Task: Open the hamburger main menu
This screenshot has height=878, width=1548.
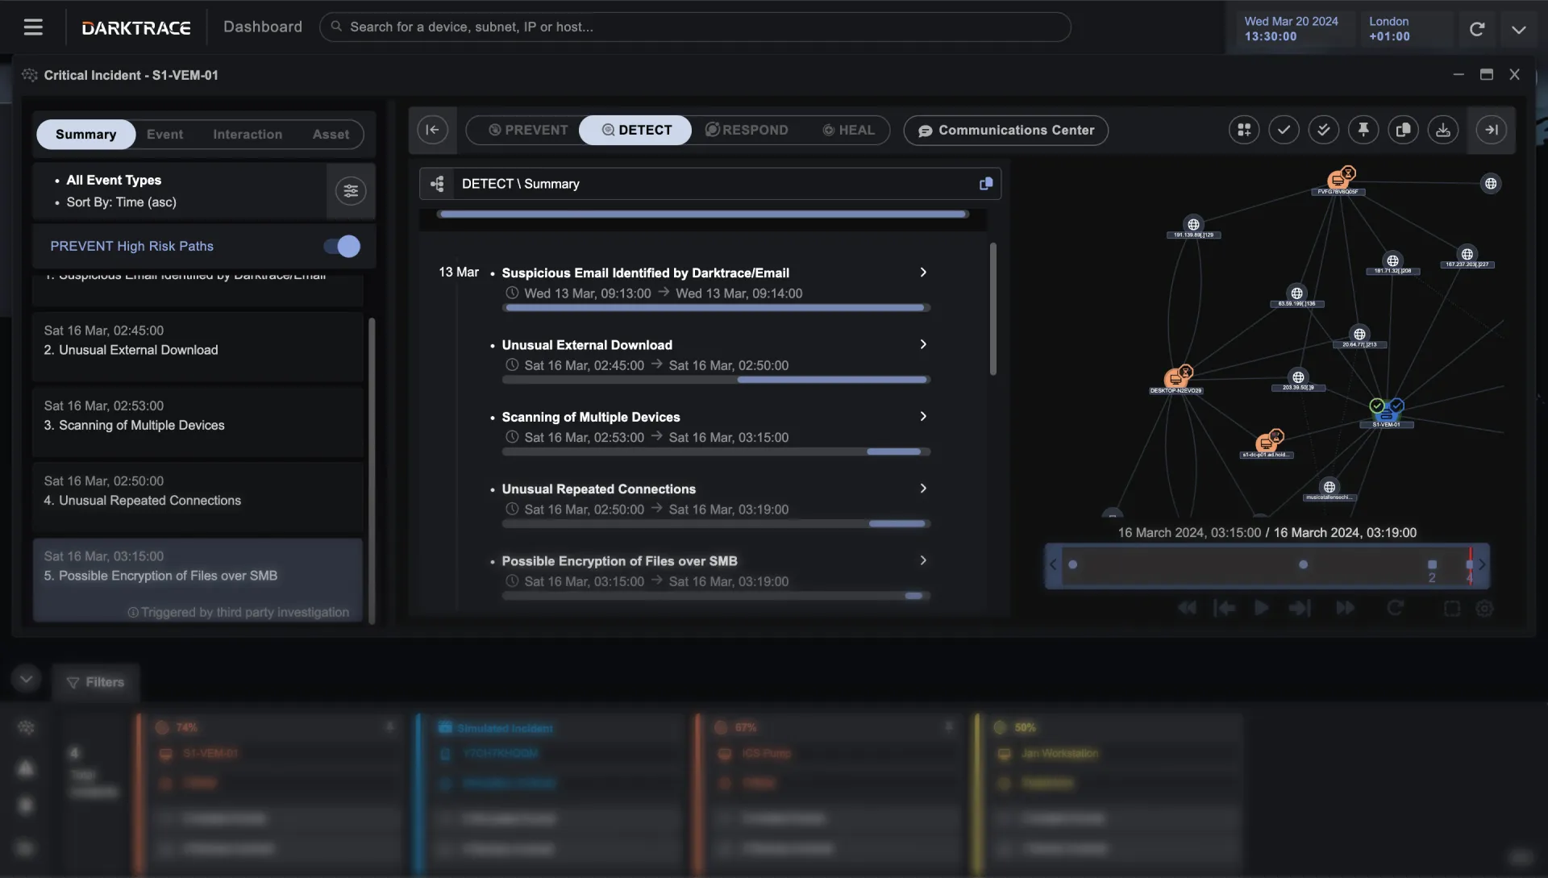Action: (33, 27)
